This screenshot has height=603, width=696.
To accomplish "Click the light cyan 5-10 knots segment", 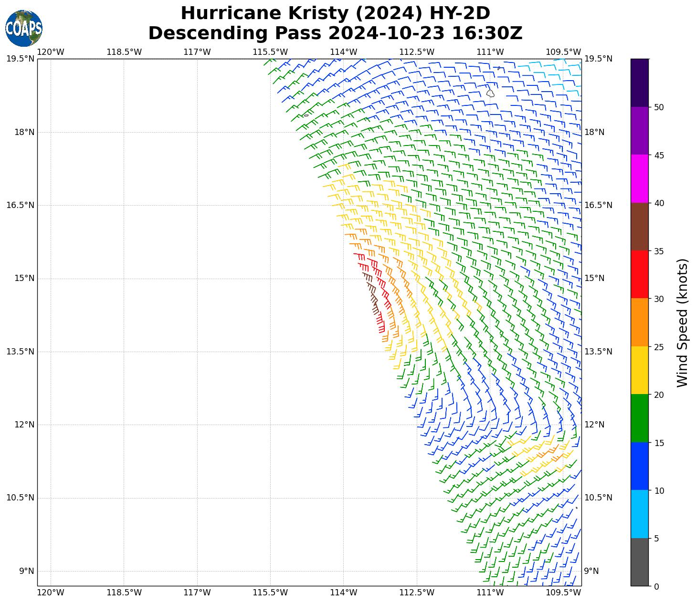I will pos(639,514).
